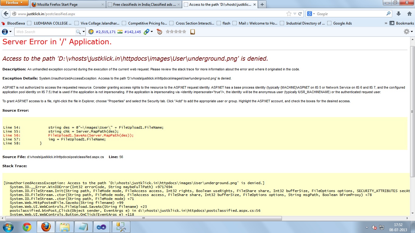The image size is (415, 233).
Task: Open the flash bookmark
Action: pyautogui.click(x=223, y=23)
